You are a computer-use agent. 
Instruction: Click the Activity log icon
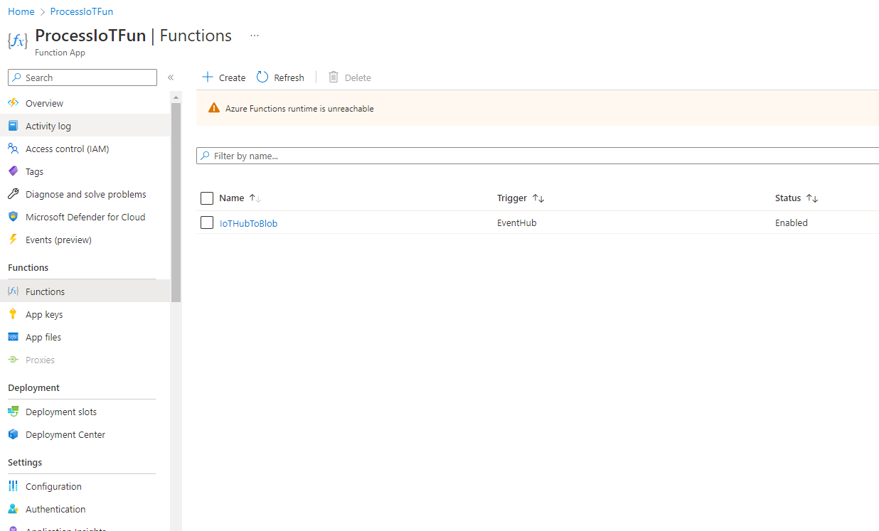click(13, 126)
